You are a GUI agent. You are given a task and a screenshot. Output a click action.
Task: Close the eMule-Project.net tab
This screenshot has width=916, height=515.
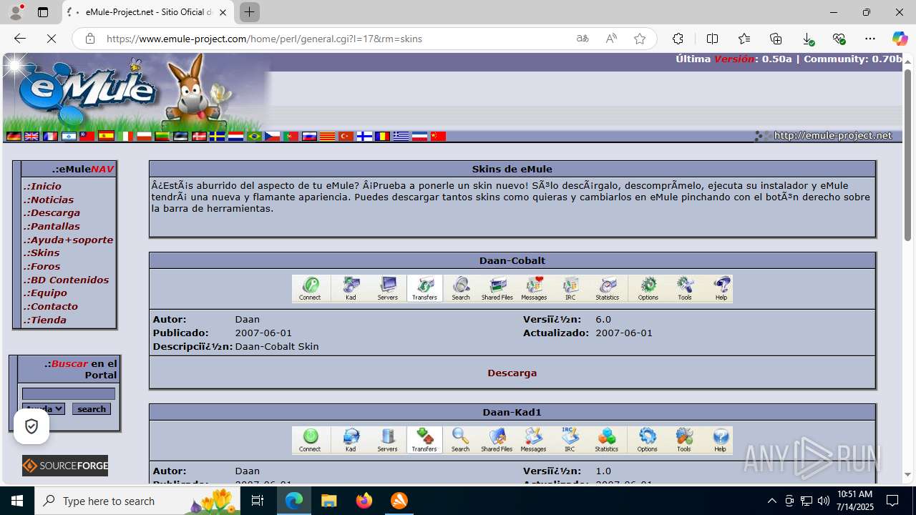tap(223, 12)
